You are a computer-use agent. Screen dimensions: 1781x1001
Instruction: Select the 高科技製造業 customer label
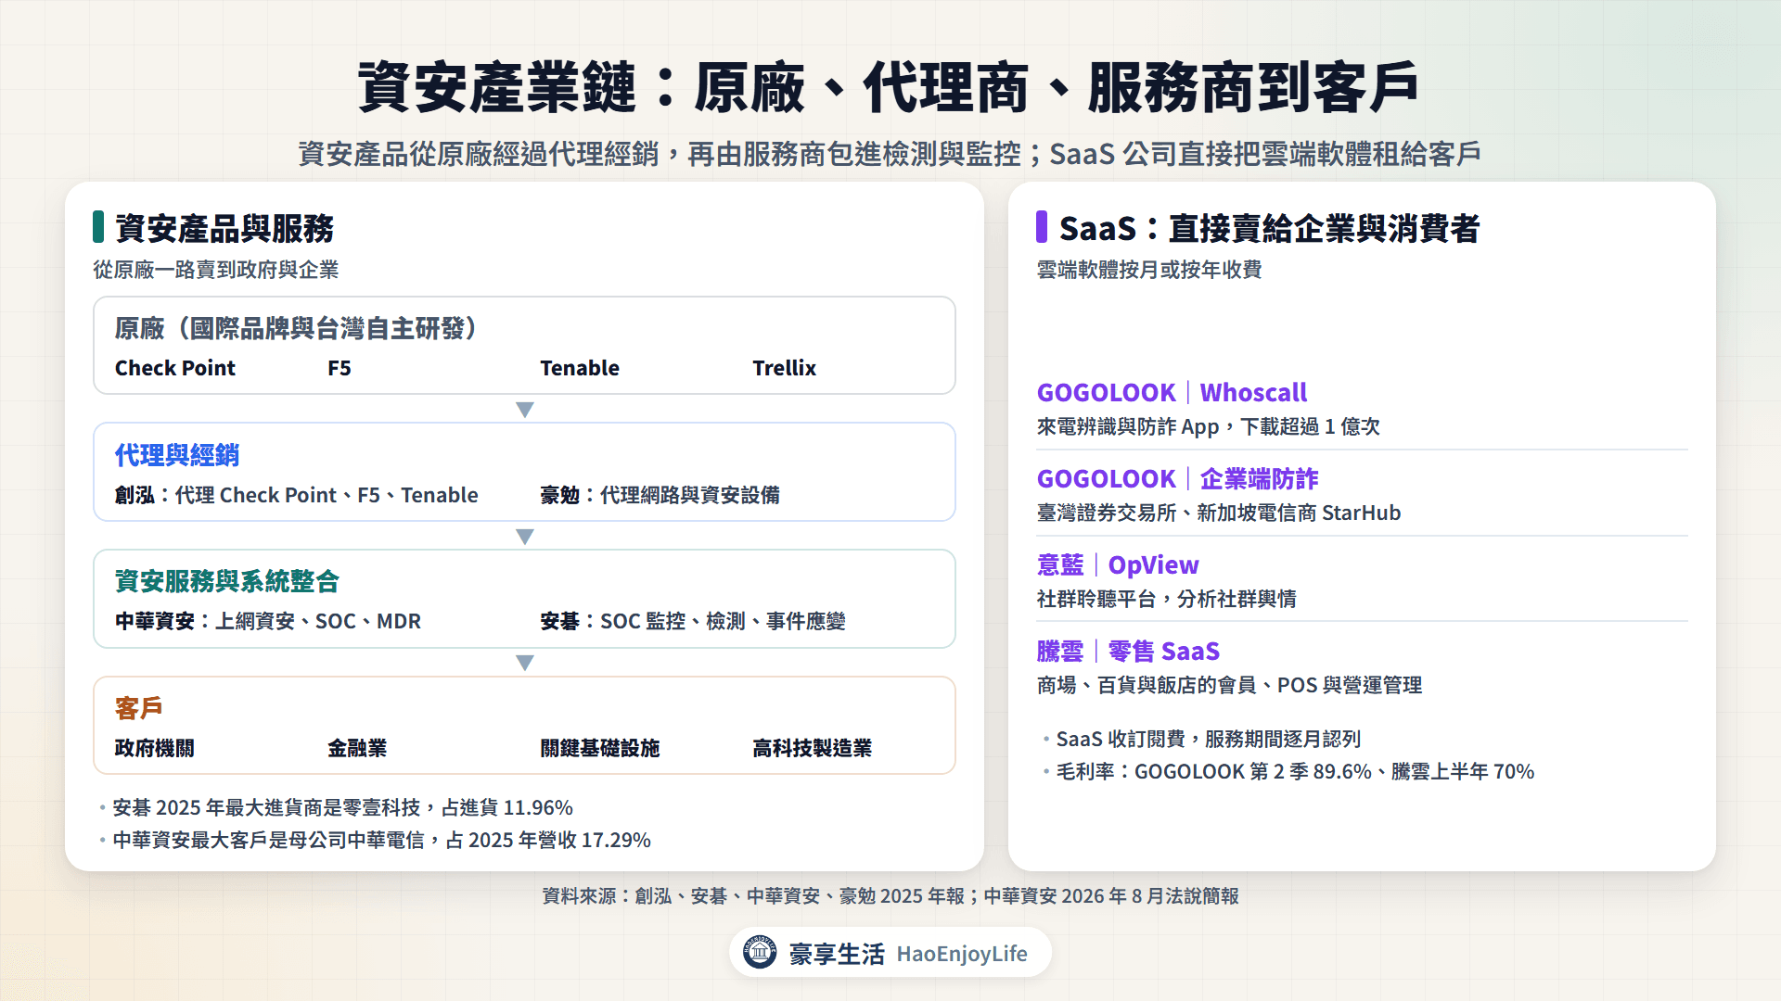[x=813, y=748]
